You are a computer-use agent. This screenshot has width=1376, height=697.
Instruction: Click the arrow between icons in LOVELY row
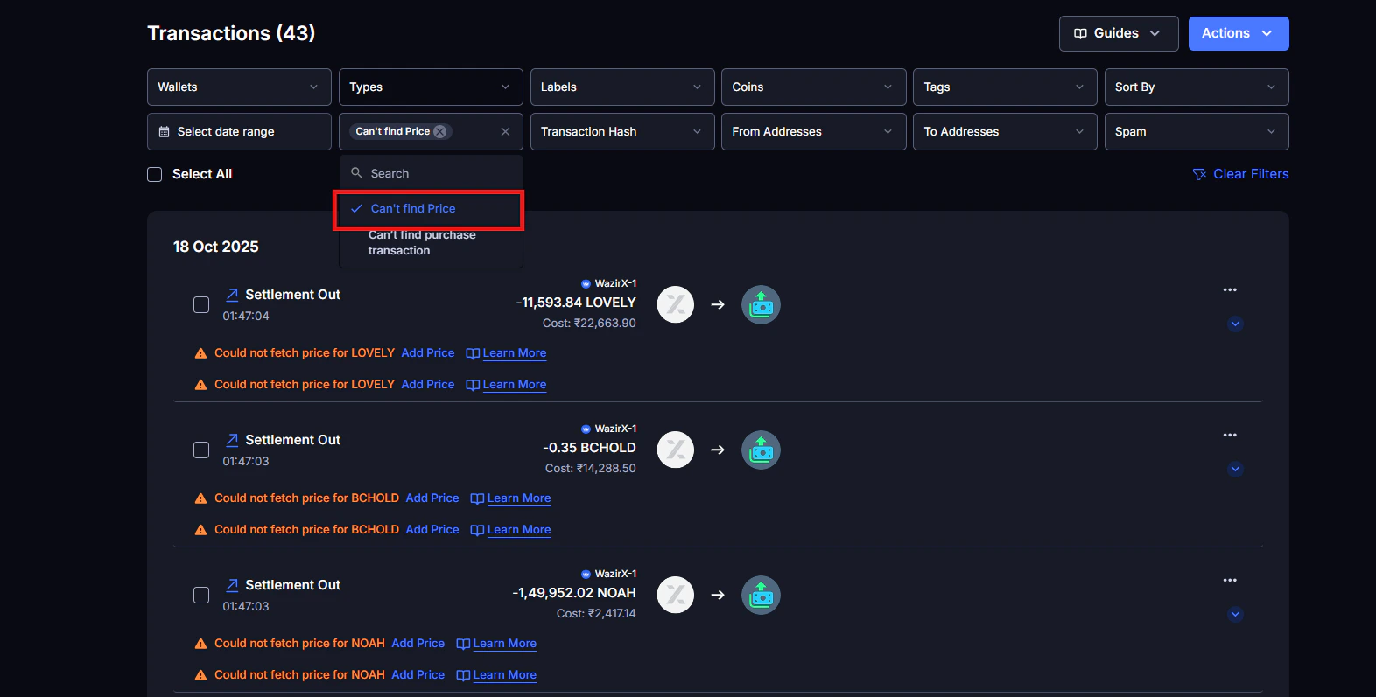pos(718,305)
